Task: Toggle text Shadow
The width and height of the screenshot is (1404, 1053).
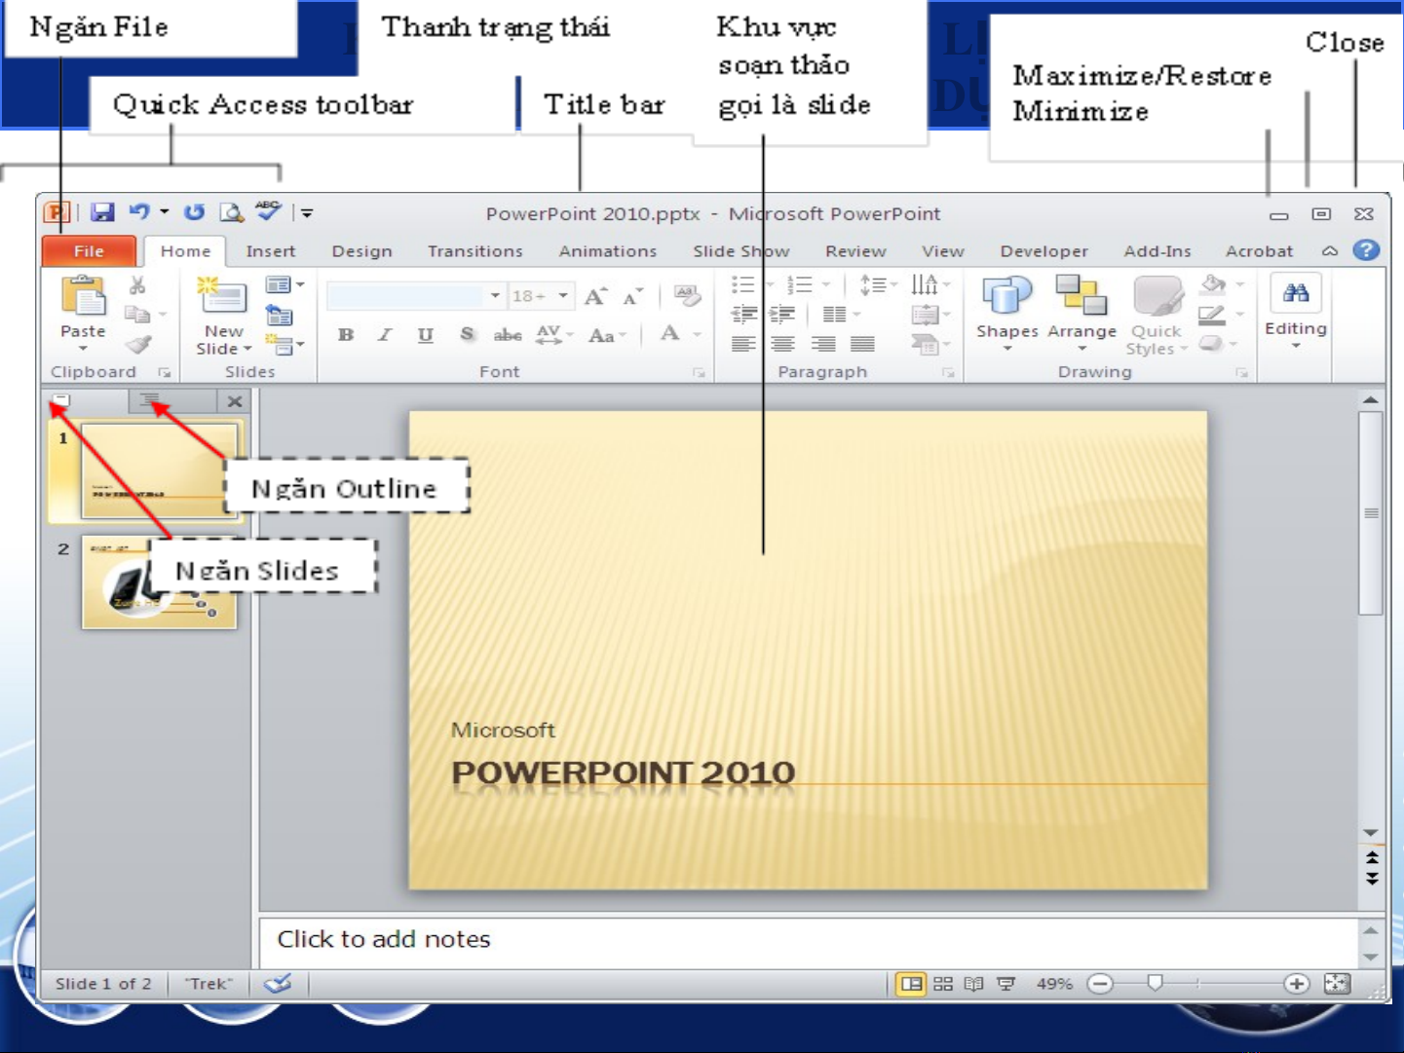Action: click(x=467, y=334)
